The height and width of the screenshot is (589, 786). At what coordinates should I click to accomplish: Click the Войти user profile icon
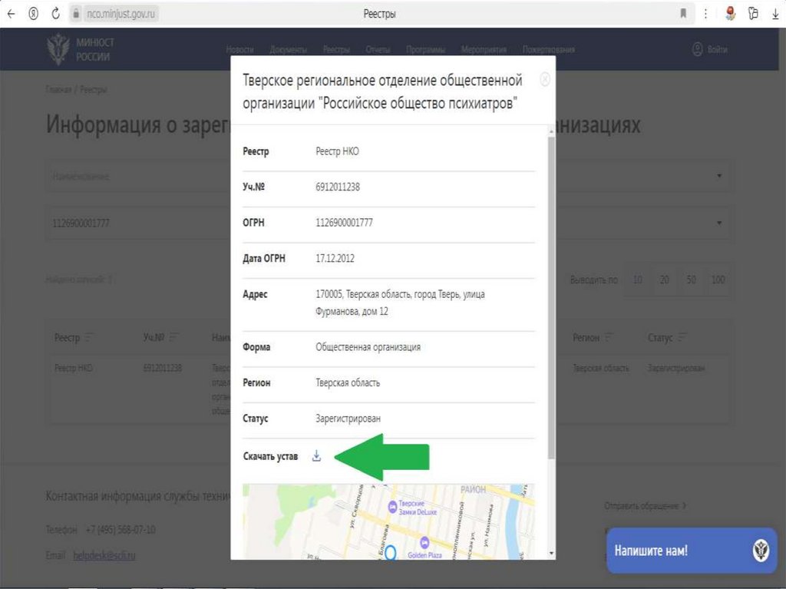coord(697,49)
